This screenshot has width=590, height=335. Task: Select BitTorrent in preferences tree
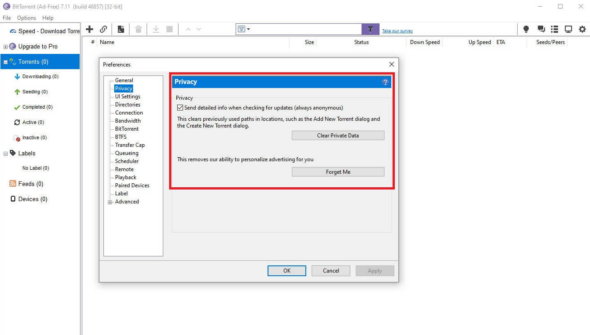127,129
